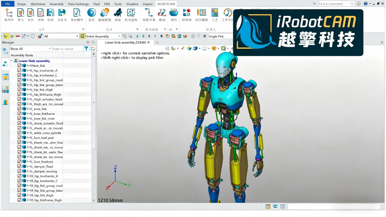Switch to the Shape ribbon tab
This screenshot has width=386, height=217.
[21, 4]
